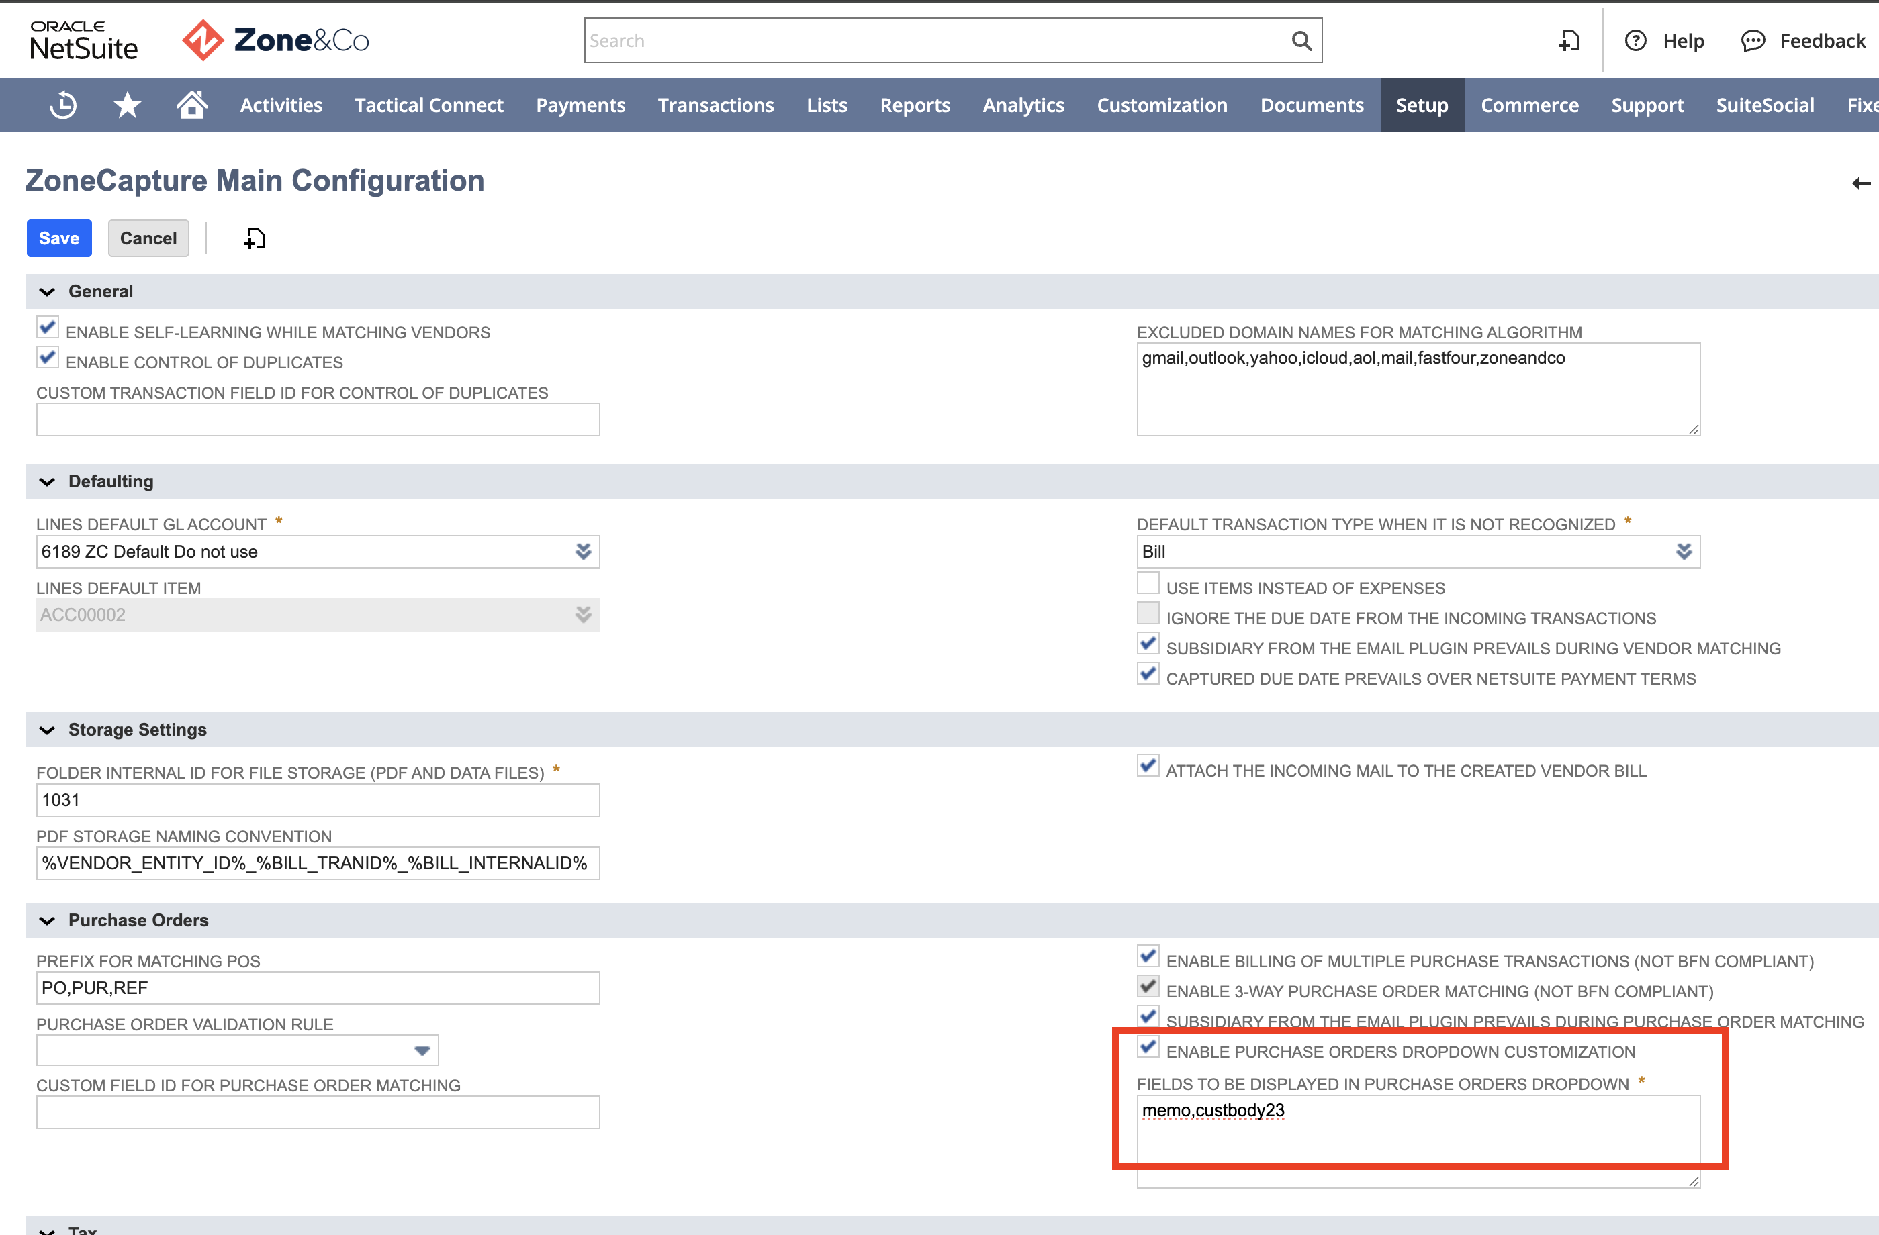
Task: Open the Transactions menu
Action: coord(716,105)
